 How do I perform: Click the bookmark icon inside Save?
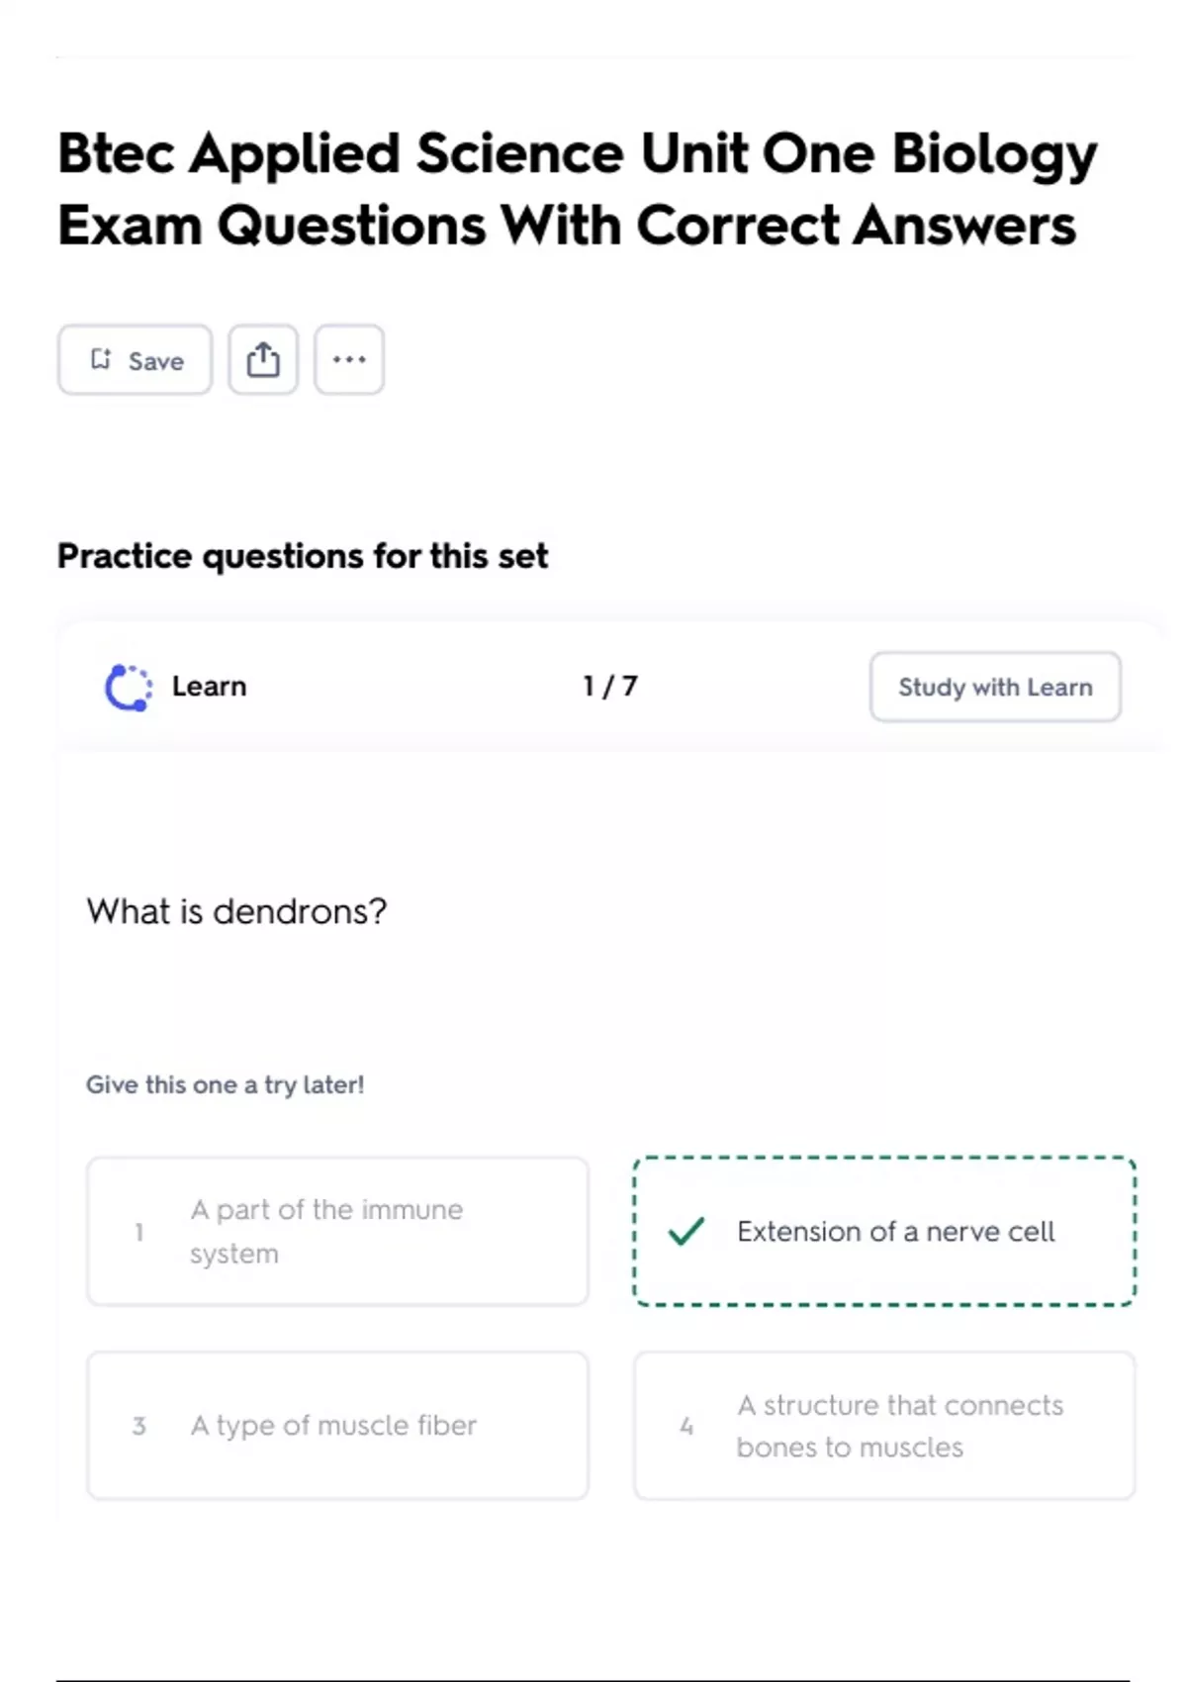coord(101,359)
